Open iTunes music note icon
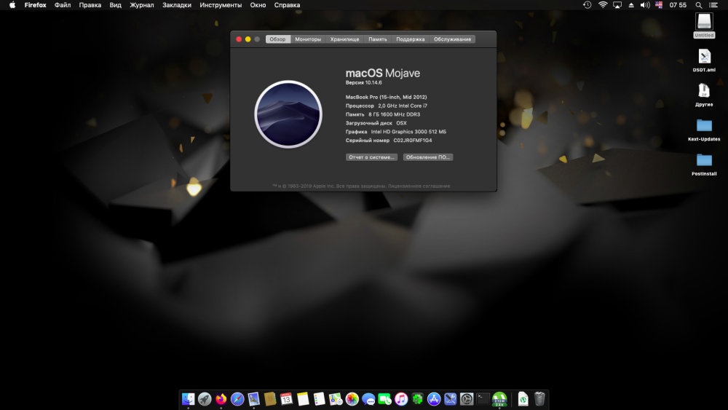 (x=401, y=399)
